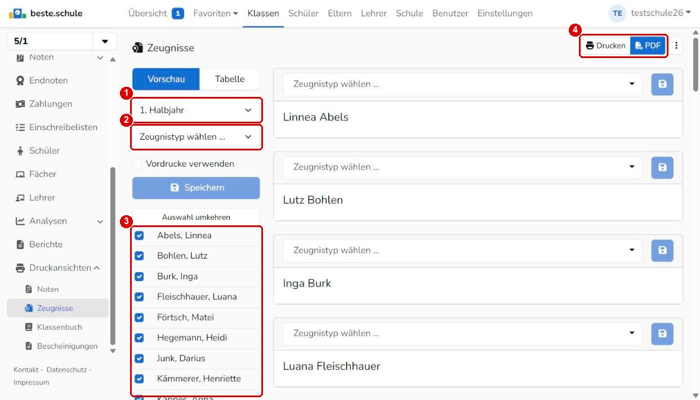
Task: Export certificates with the PDF button
Action: click(648, 46)
